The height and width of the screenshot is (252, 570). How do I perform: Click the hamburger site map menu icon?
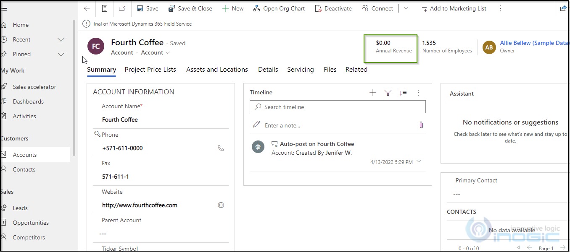point(4,8)
